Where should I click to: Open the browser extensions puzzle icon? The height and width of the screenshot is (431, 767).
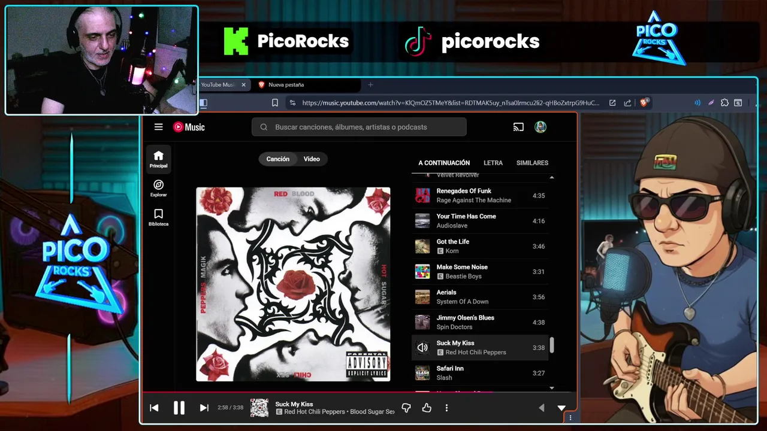click(x=724, y=103)
